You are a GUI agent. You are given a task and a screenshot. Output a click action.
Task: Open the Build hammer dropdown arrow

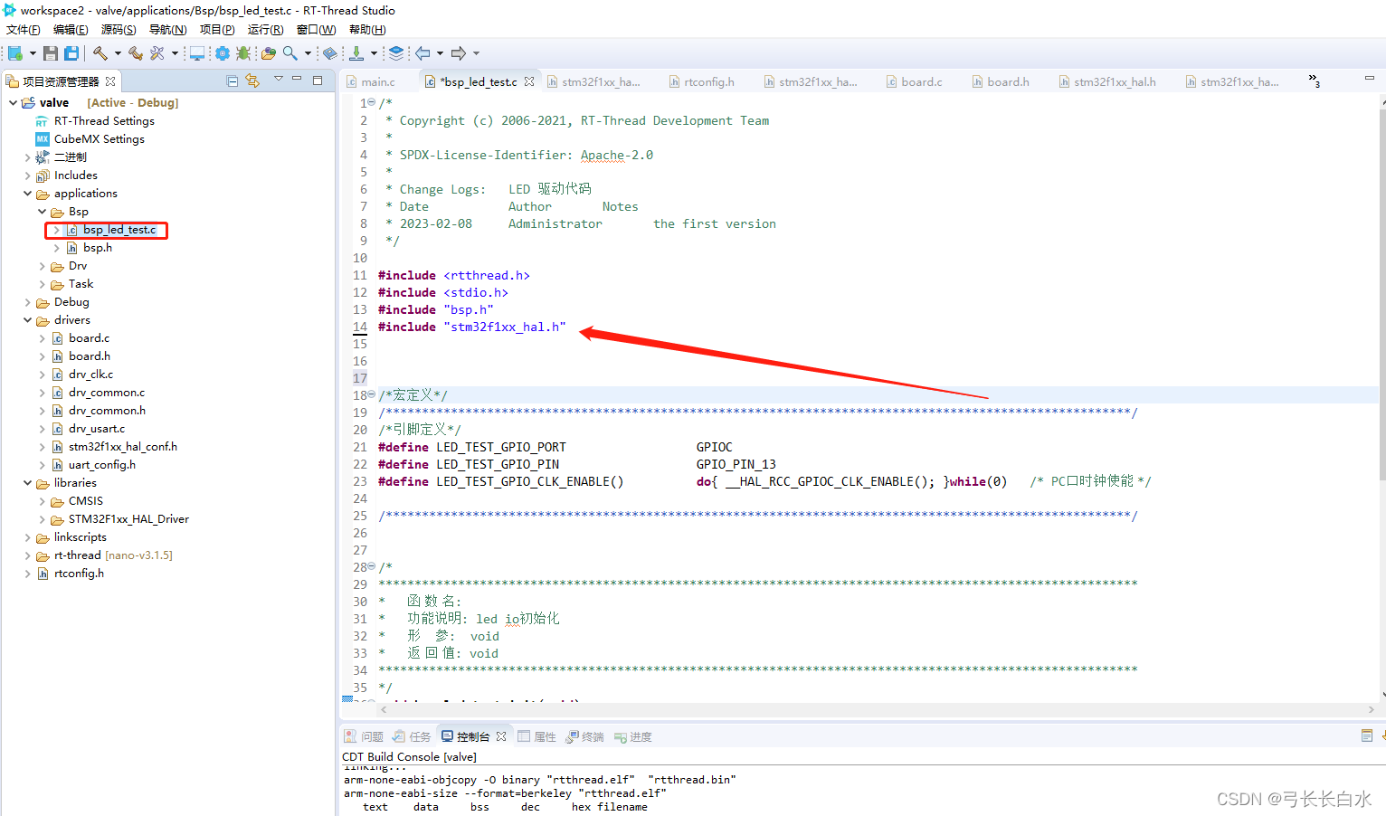point(118,53)
